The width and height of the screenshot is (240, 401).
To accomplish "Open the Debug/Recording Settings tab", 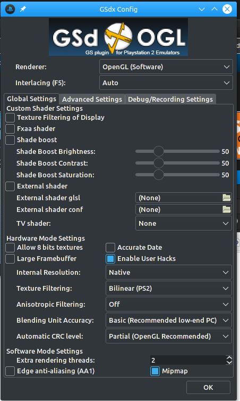I will (170, 99).
